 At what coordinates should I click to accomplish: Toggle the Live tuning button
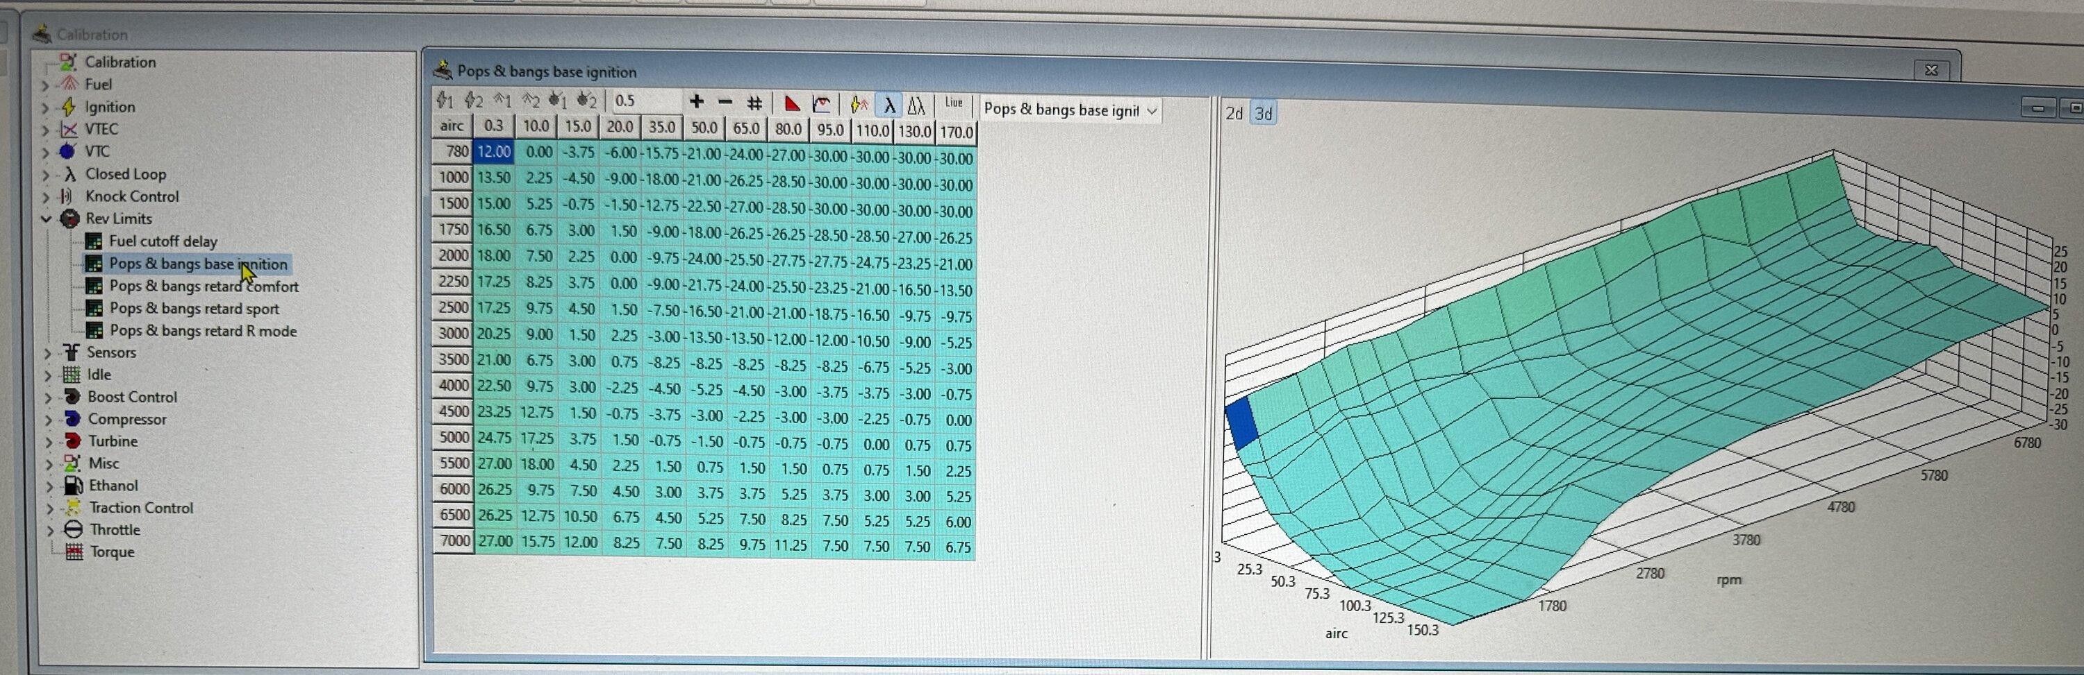coord(954,103)
